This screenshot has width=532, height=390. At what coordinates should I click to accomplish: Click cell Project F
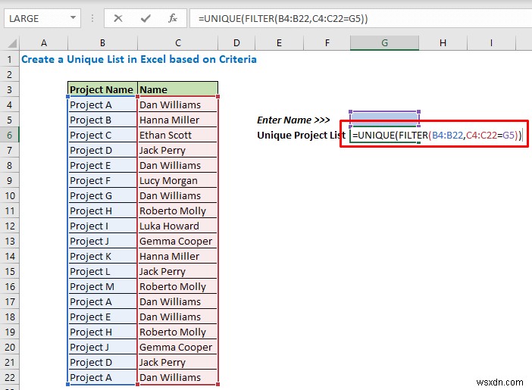pyautogui.click(x=102, y=180)
